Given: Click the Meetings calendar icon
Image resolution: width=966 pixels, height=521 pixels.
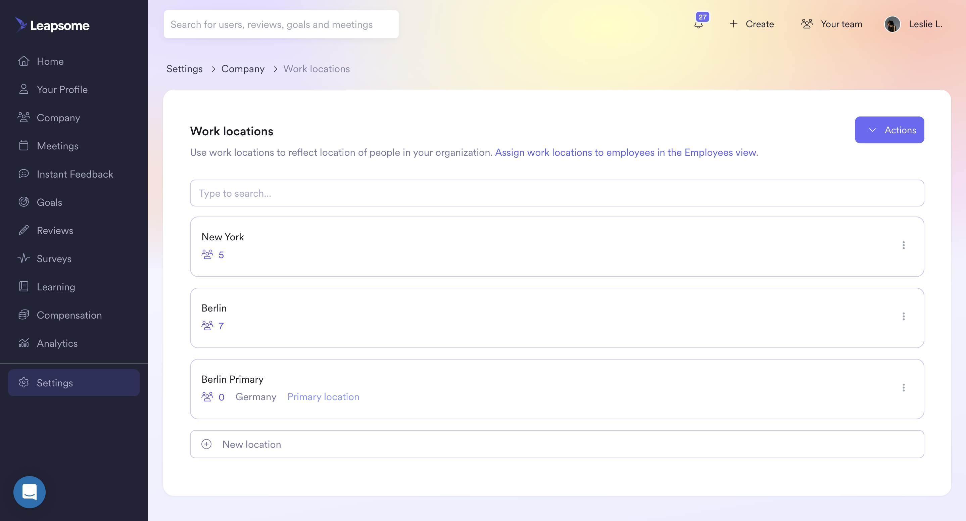Looking at the screenshot, I should click(x=23, y=145).
